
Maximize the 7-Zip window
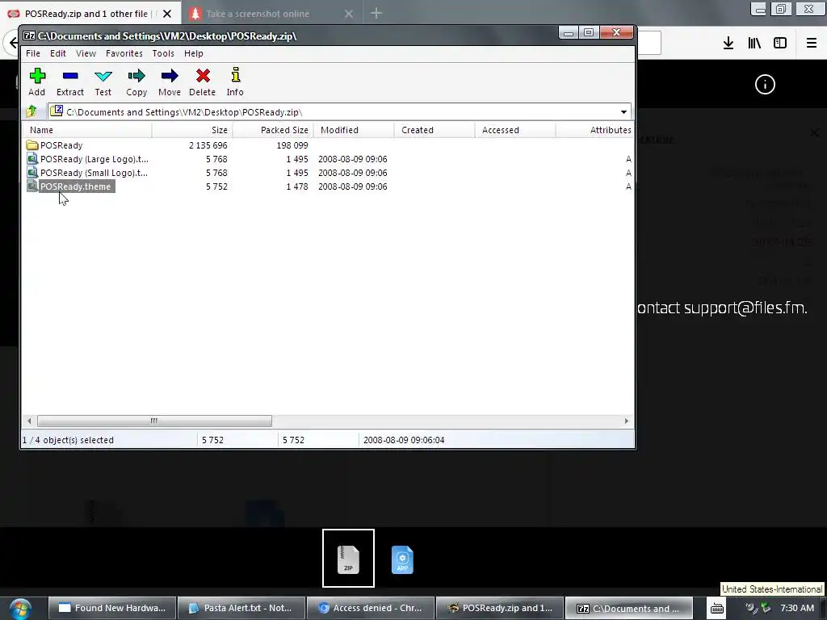click(x=589, y=32)
